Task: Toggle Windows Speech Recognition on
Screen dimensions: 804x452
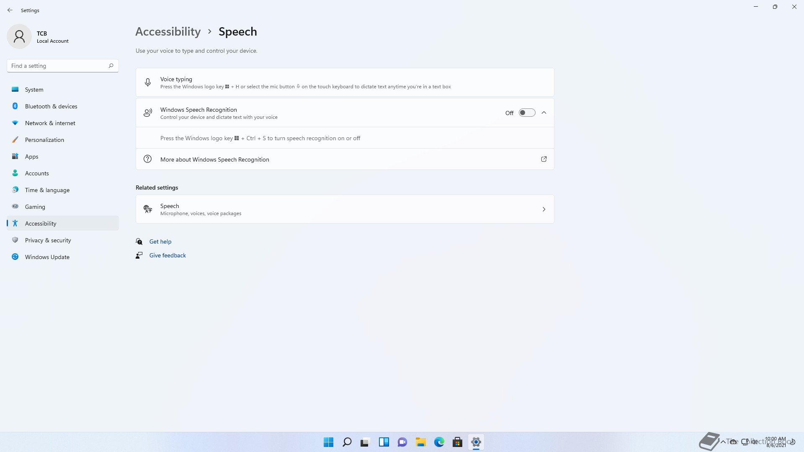Action: coord(527,113)
